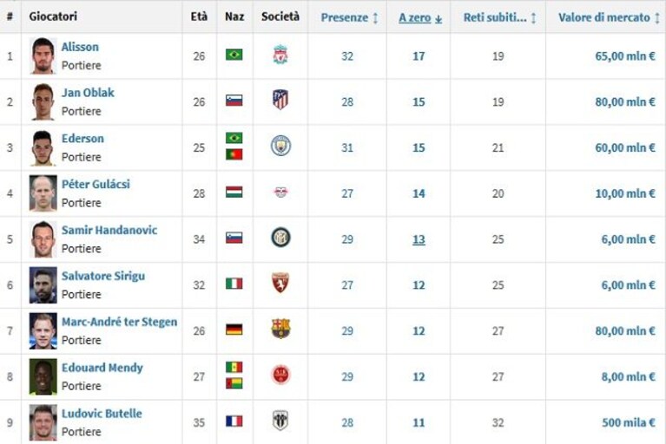Open Samir Handanovic's player profile link
666x444 pixels.
tap(109, 230)
